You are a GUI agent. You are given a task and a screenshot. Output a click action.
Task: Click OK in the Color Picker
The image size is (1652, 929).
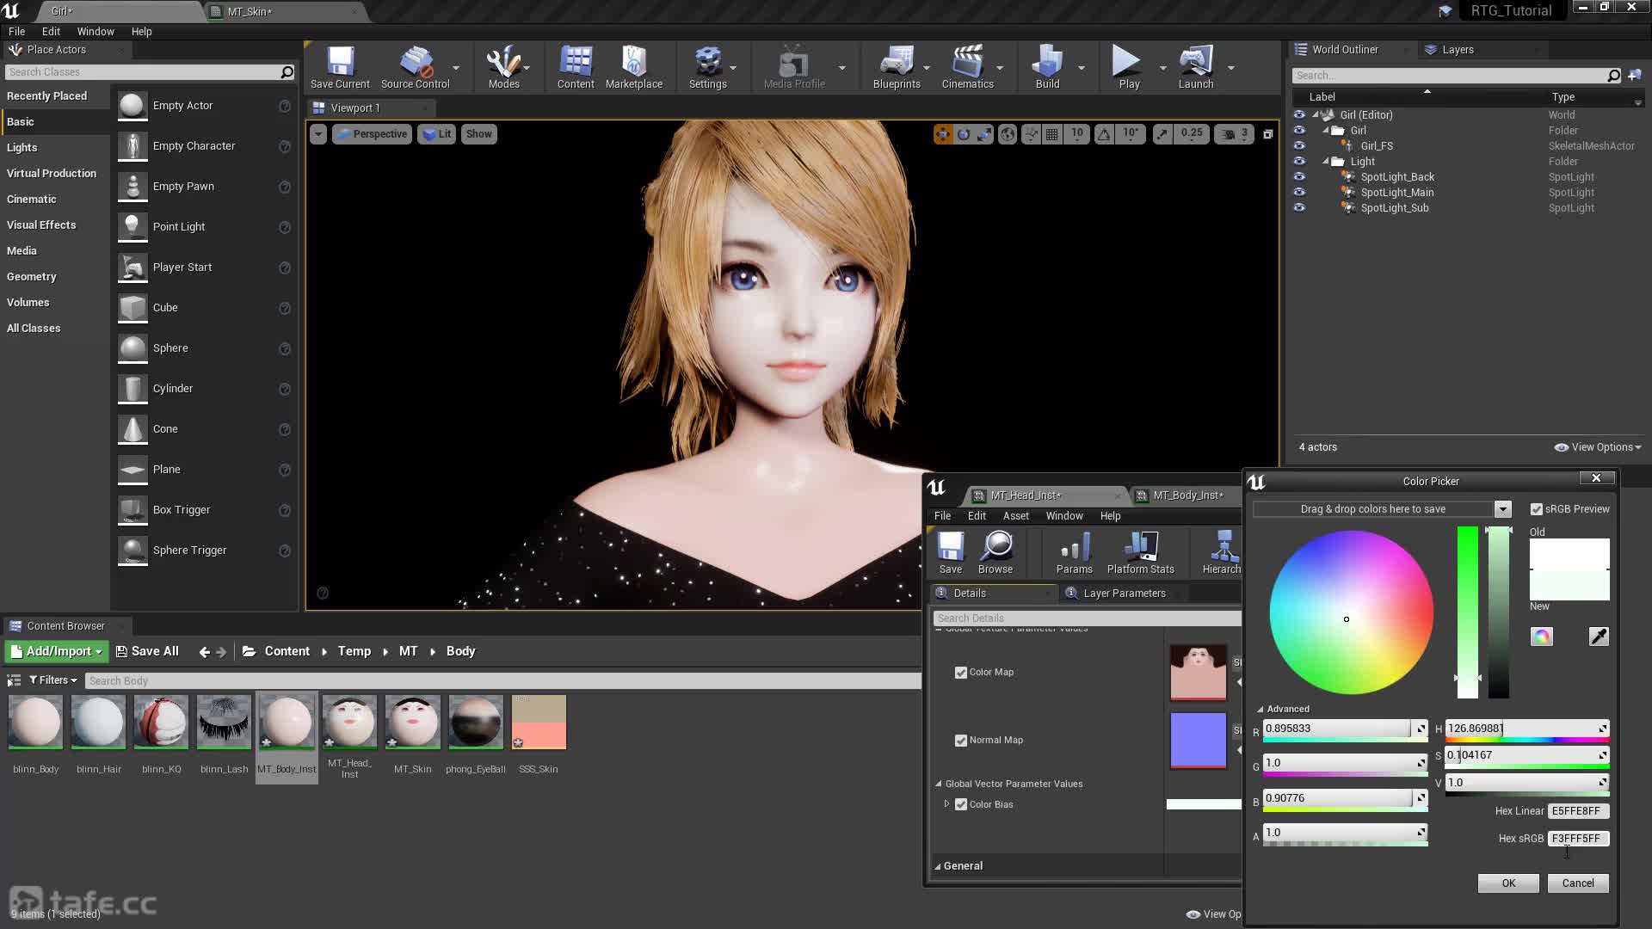click(x=1507, y=883)
